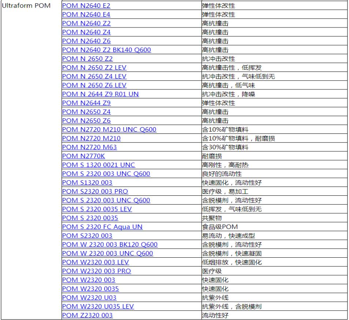Open the POM S 2320 0035 LEV link
Screen dimensions: 349x320
pyautogui.click(x=97, y=209)
